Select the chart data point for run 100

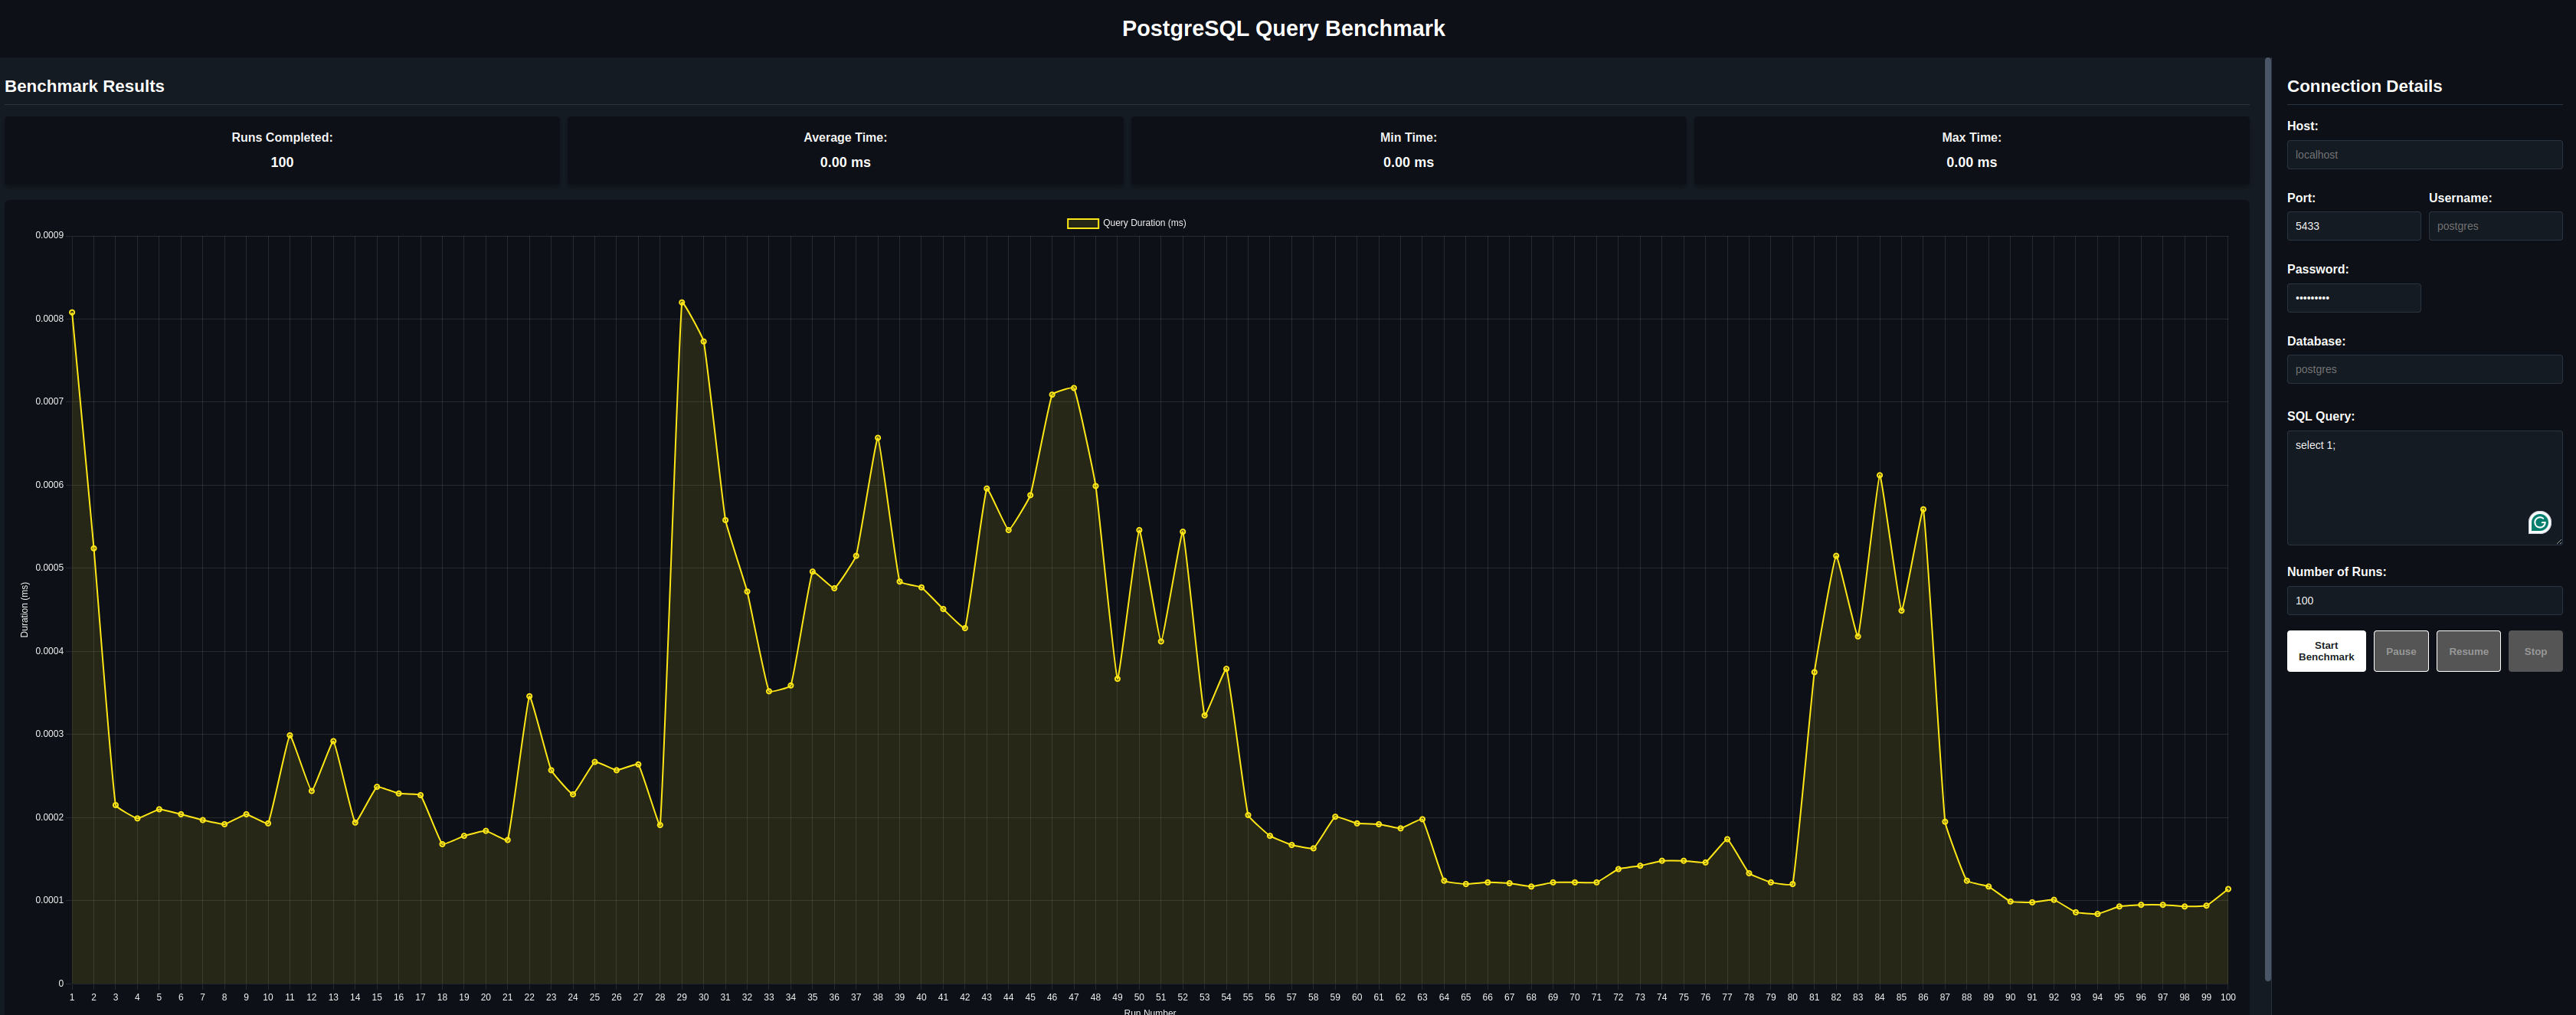pyautogui.click(x=2228, y=889)
